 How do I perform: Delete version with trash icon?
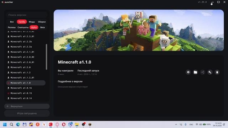[217, 72]
